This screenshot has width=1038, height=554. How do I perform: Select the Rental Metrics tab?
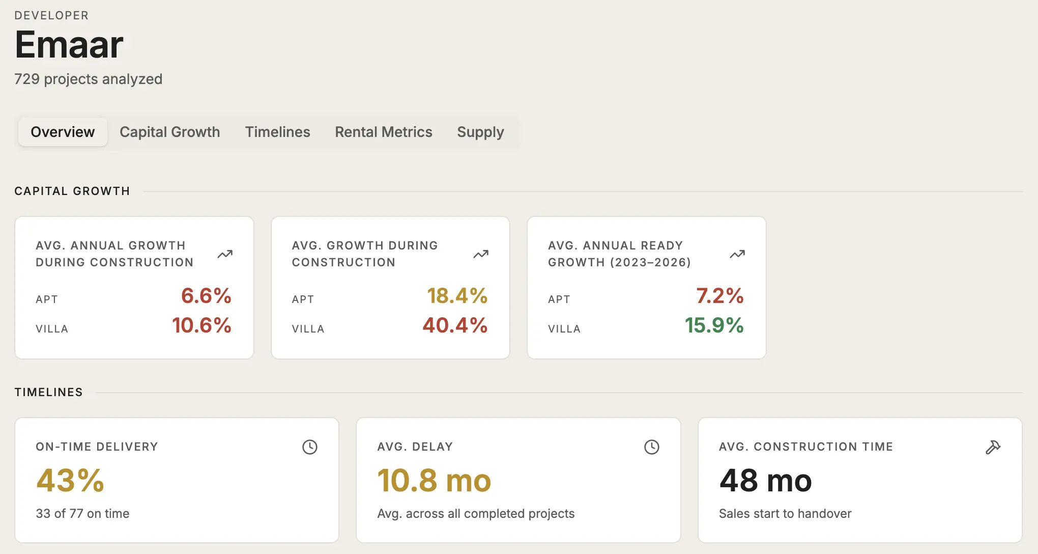coord(384,132)
